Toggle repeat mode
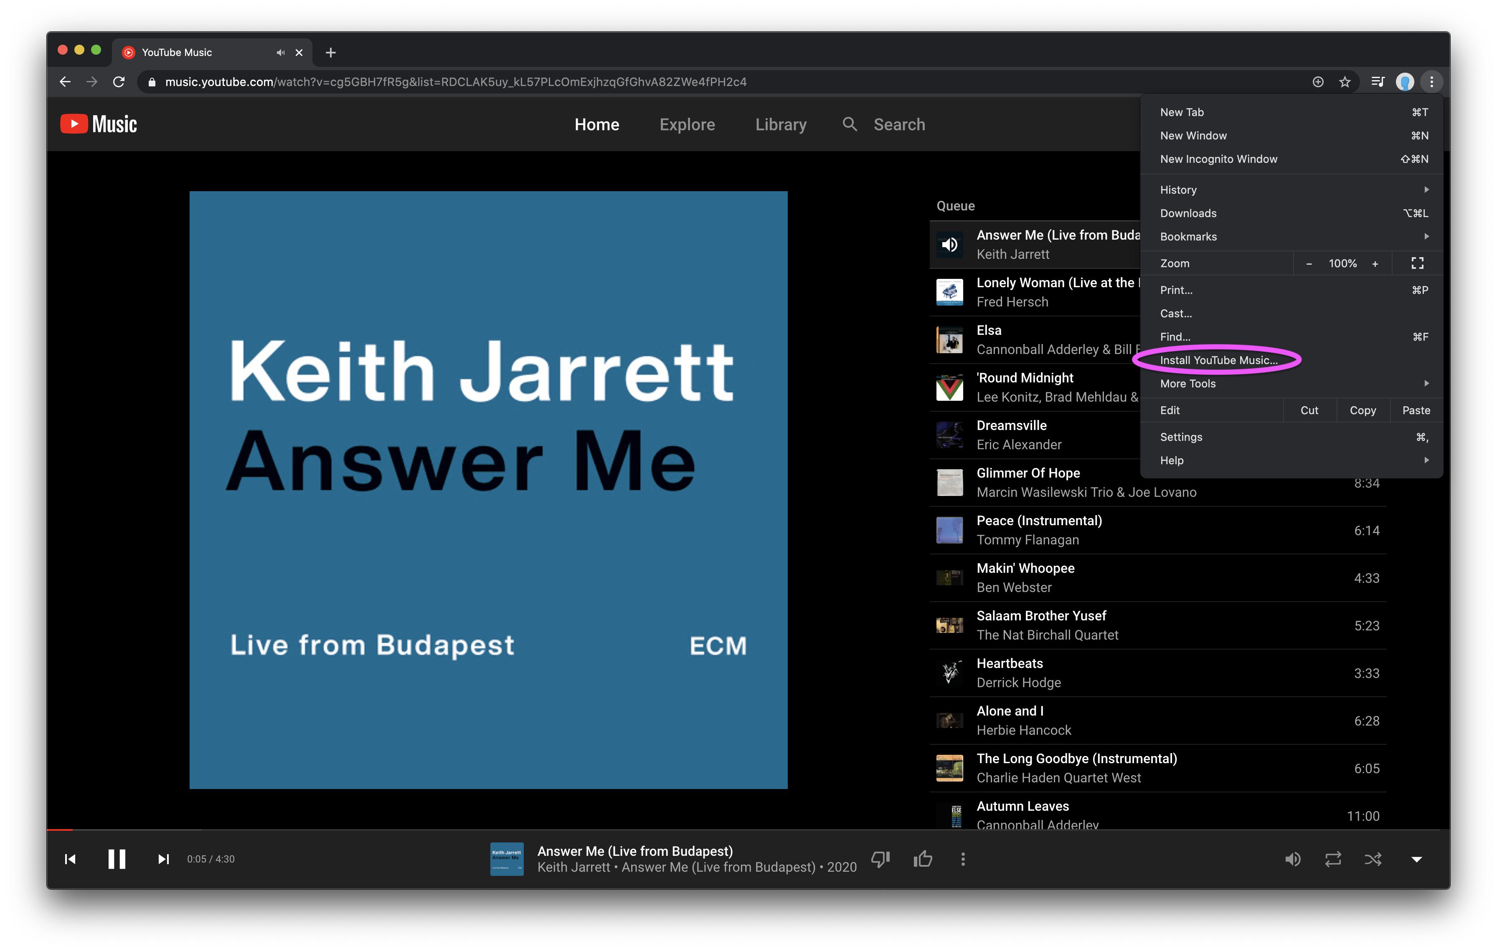The height and width of the screenshot is (951, 1497). [1333, 859]
